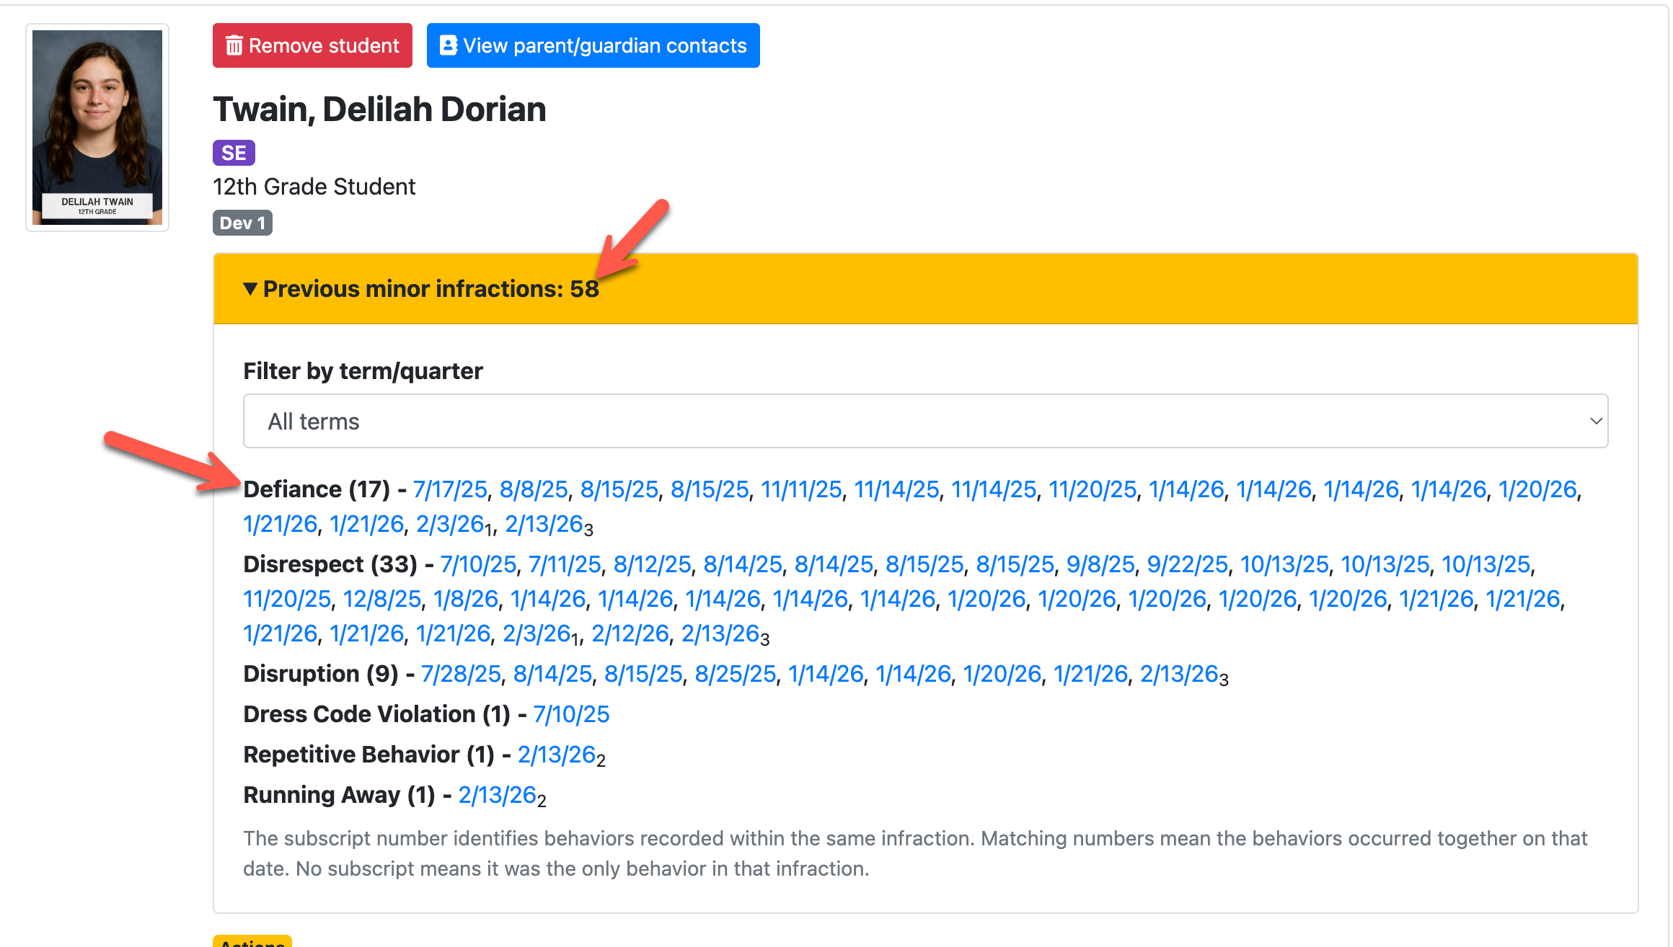Click Delilah Twain's student photo
Screen dimensions: 1673x947
97,128
